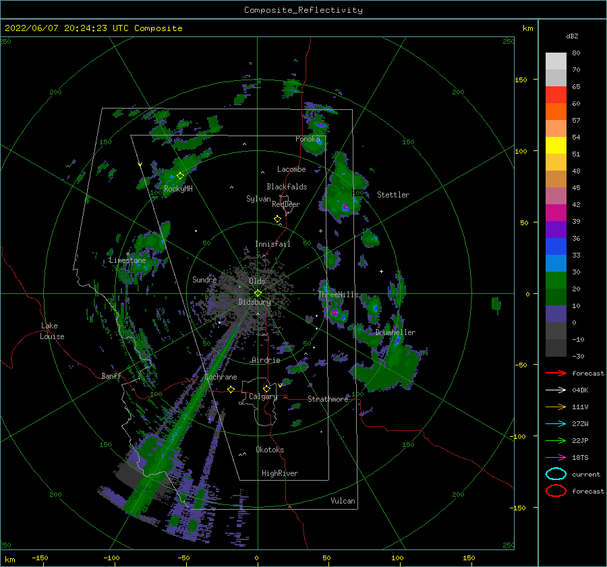Click the Okotoks label
607x567 pixels.
pyautogui.click(x=270, y=450)
